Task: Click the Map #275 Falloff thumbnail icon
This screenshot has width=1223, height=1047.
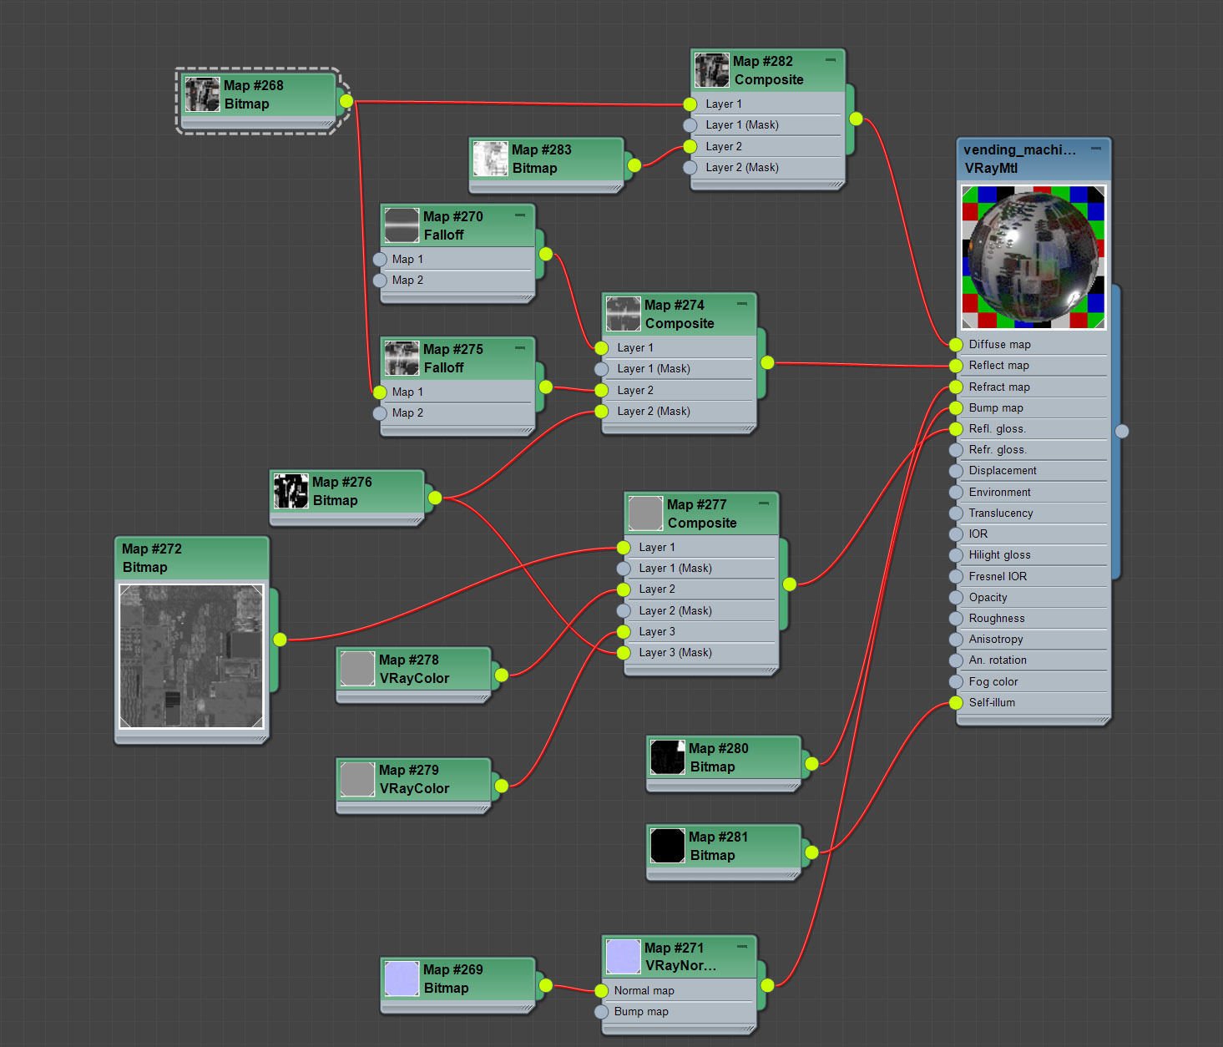Action: coord(402,358)
